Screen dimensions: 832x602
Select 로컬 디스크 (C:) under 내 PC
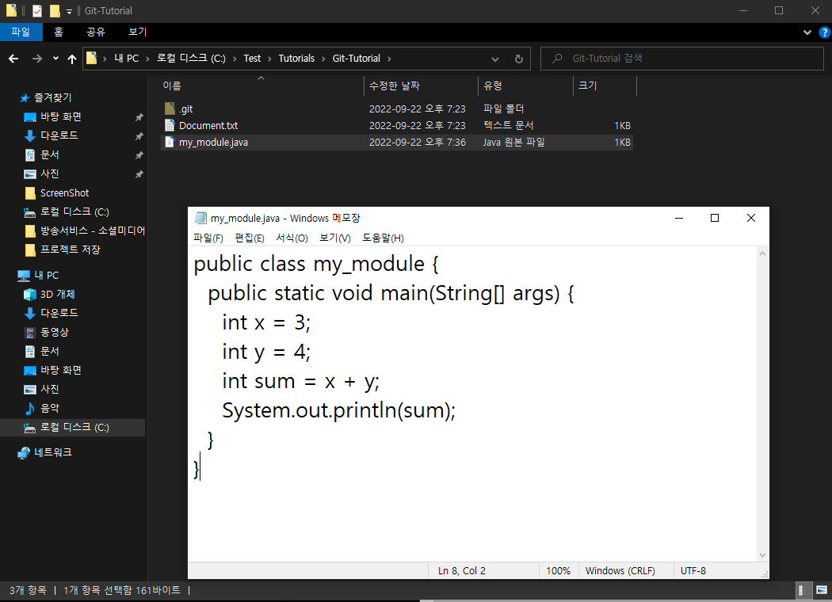coord(73,428)
